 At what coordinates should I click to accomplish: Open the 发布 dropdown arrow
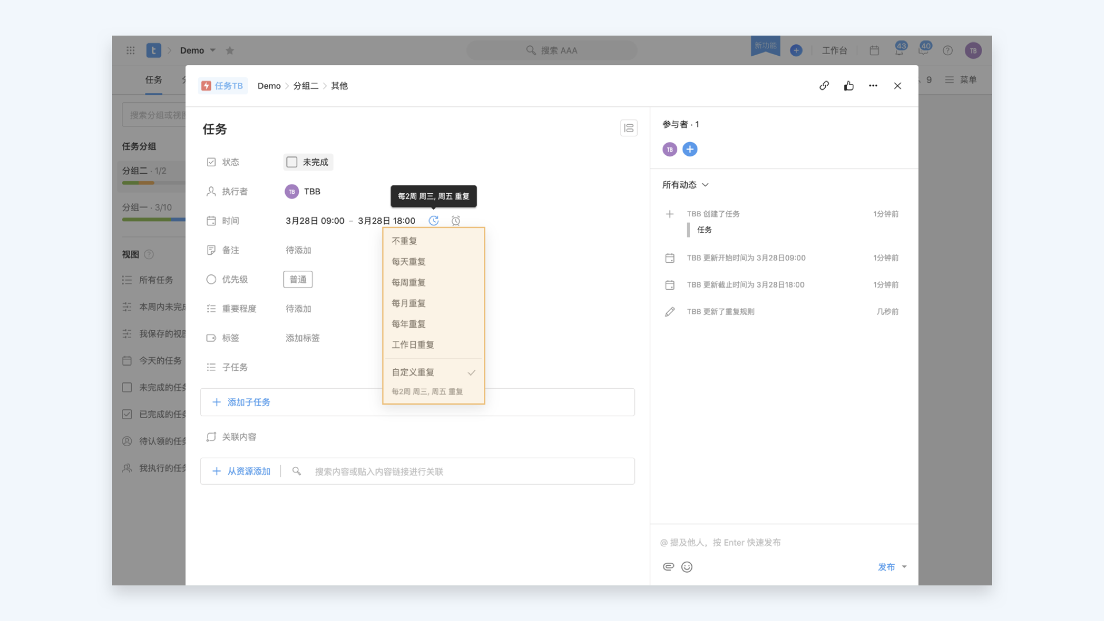[904, 567]
